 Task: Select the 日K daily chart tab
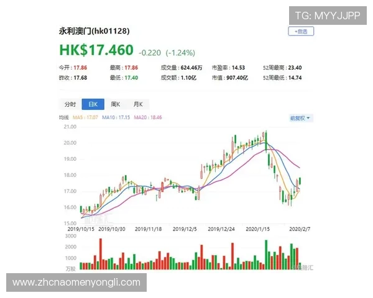tap(93, 104)
